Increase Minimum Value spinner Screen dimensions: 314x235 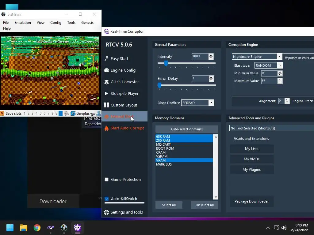coord(280,72)
